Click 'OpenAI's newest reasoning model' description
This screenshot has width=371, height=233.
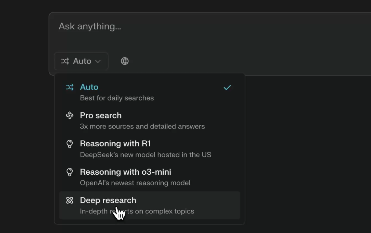point(135,183)
